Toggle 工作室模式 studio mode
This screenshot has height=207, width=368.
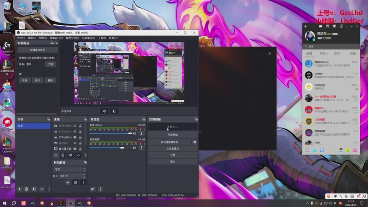click(x=173, y=149)
